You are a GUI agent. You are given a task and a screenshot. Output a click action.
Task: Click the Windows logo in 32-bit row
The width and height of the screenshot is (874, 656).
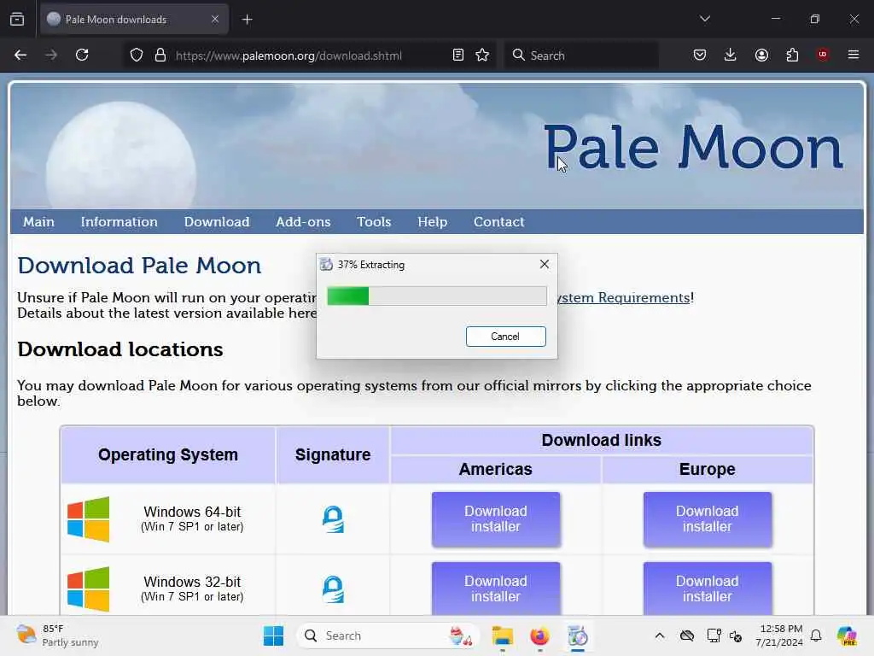point(88,589)
